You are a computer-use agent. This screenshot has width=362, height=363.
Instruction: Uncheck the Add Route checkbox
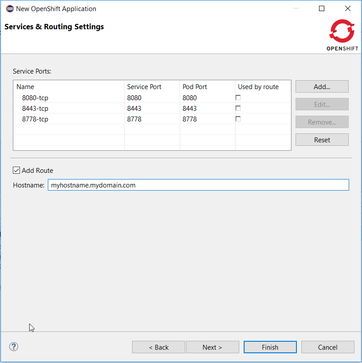(16, 170)
